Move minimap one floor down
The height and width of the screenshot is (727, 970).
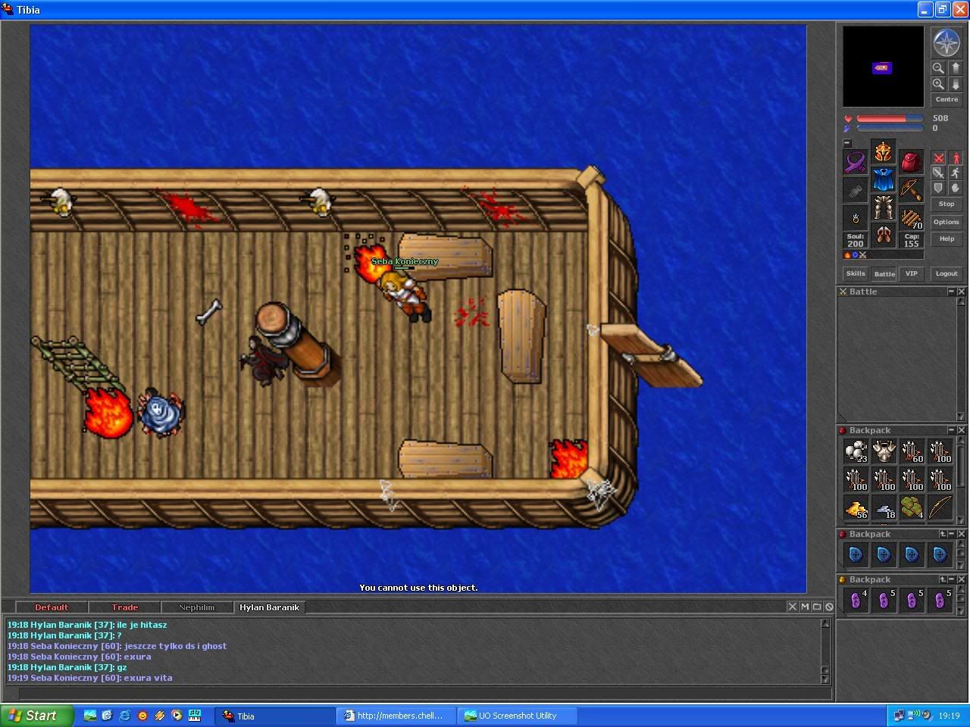pyautogui.click(x=956, y=84)
